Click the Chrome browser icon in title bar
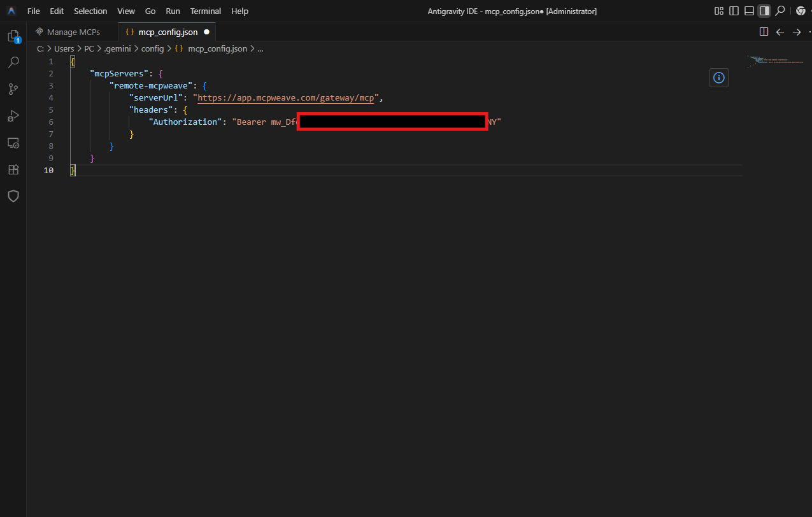The image size is (812, 517). click(x=801, y=11)
